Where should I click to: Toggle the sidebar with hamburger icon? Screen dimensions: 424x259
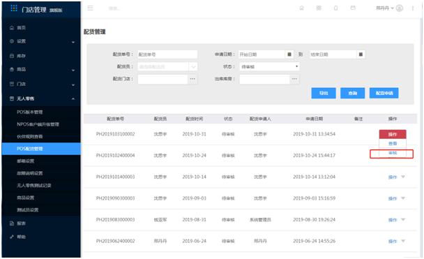[x=91, y=8]
